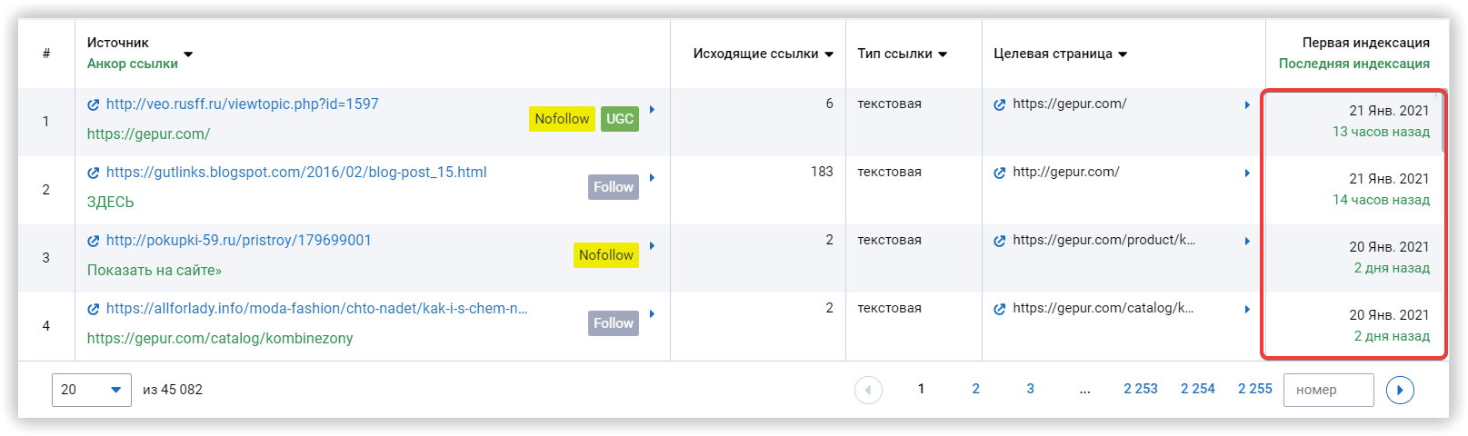The height and width of the screenshot is (436, 1468).
Task: Open pokupki-59.ru pristroy source link
Action: (x=239, y=241)
